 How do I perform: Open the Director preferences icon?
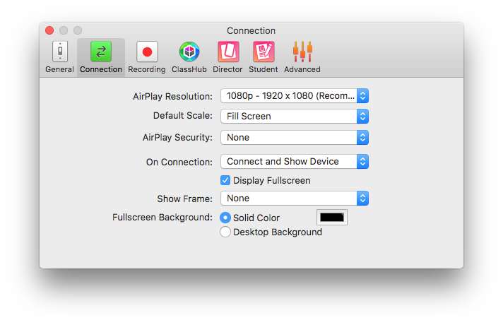pos(227,52)
